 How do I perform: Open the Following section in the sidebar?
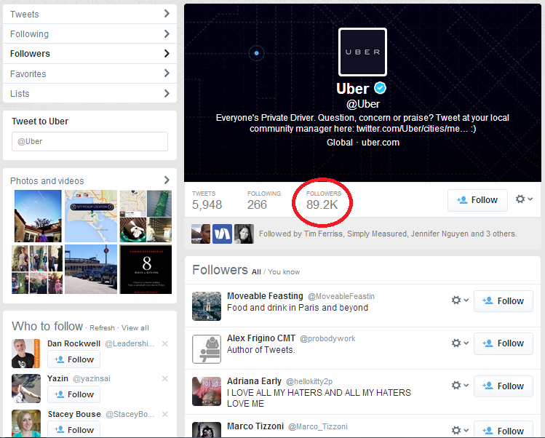point(89,33)
